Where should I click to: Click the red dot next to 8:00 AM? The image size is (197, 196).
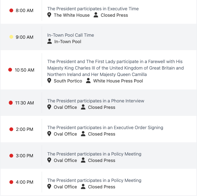[x=11, y=10]
